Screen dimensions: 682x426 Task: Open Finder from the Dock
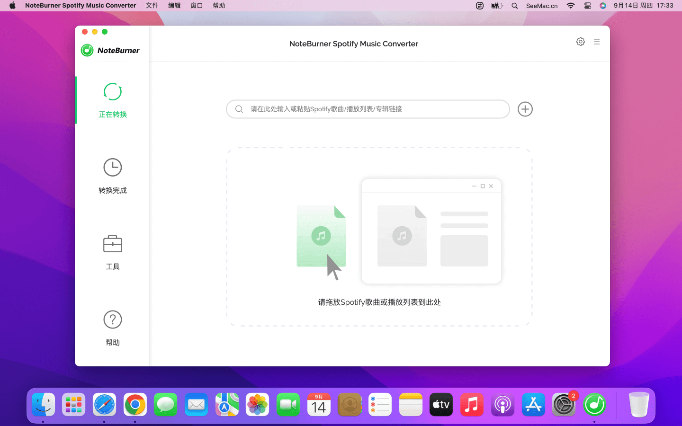pyautogui.click(x=44, y=405)
